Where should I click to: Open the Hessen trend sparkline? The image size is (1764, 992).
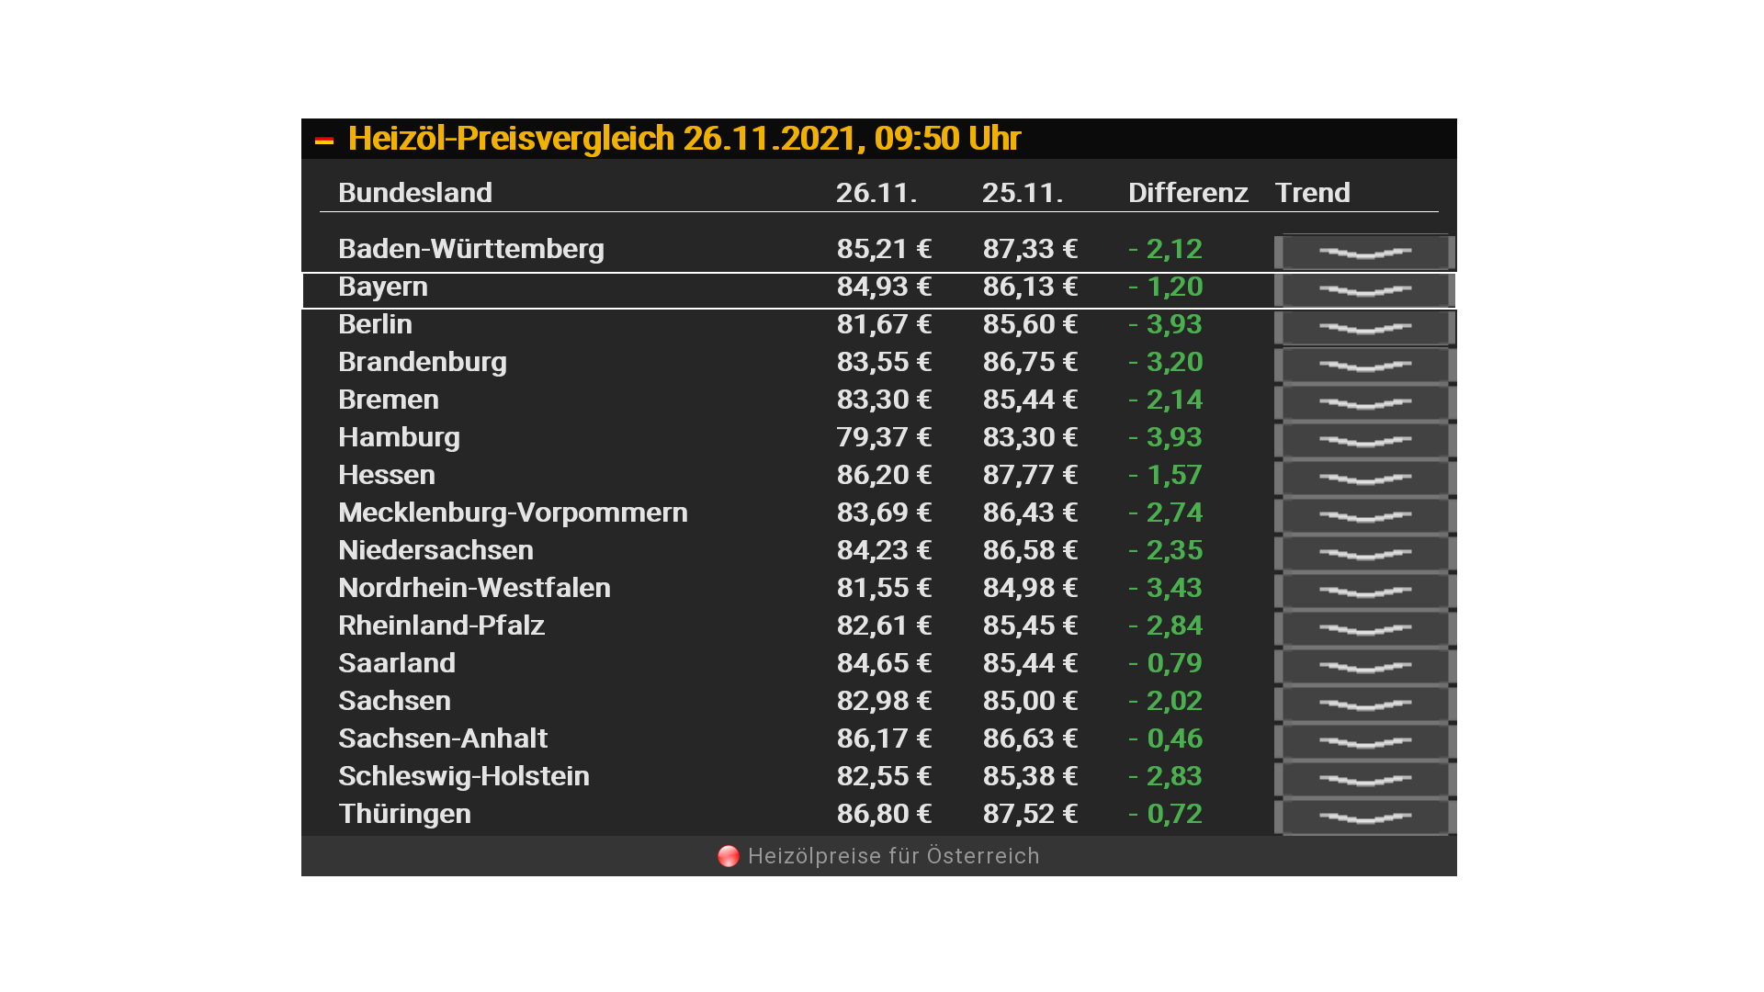1364,479
